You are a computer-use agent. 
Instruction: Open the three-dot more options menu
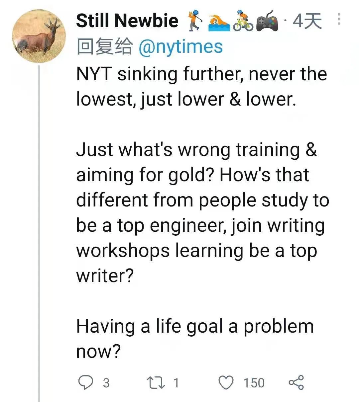tap(339, 19)
